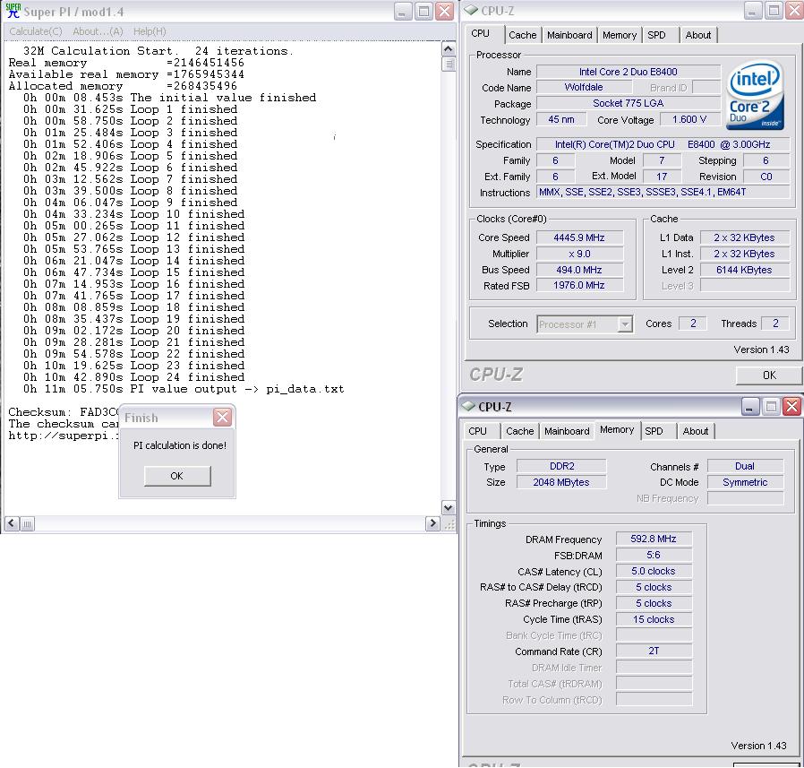Close the bottom CPU-Z window

[791, 407]
